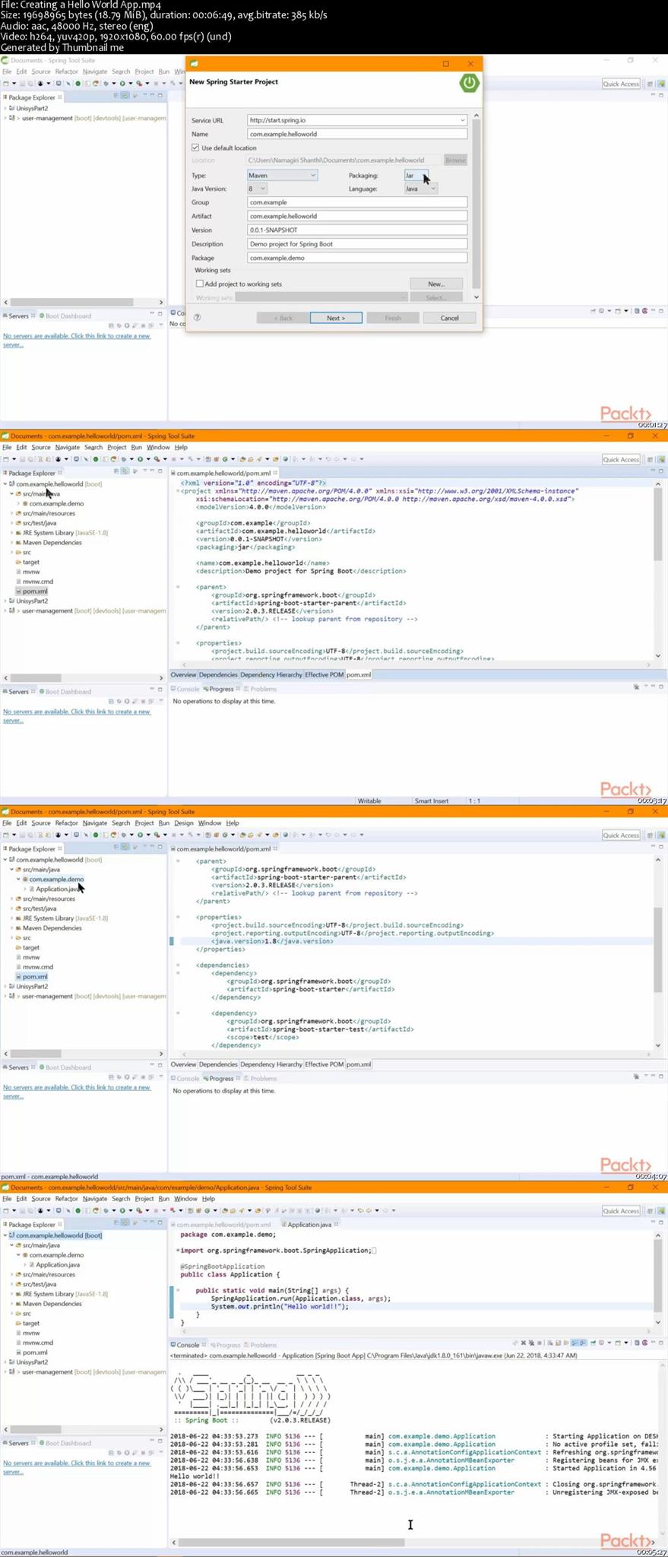
Task: Collapse com.example.demo package in 00:05:27 frame
Action: coord(18,1254)
